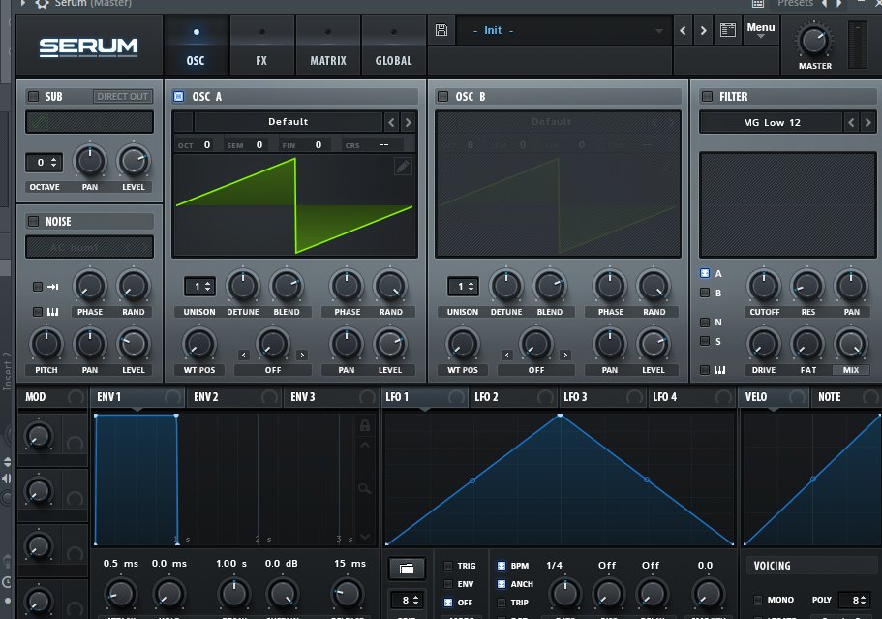Go to next preset arrow
The image size is (882, 619).
click(x=703, y=30)
